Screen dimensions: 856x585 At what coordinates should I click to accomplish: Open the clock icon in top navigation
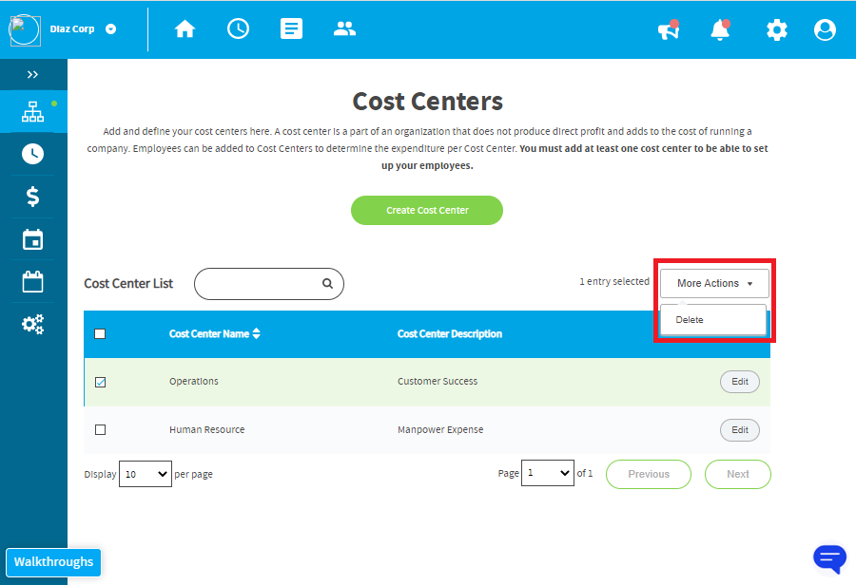coord(238,28)
